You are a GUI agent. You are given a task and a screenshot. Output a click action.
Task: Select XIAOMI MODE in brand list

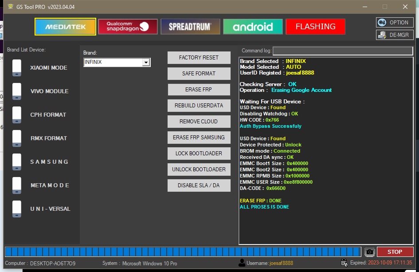click(x=49, y=67)
